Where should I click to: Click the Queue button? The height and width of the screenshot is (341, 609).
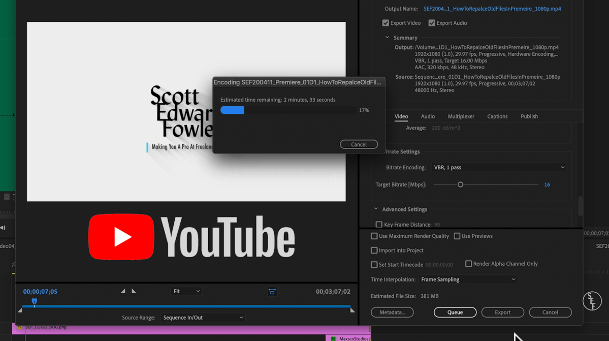[455, 312]
